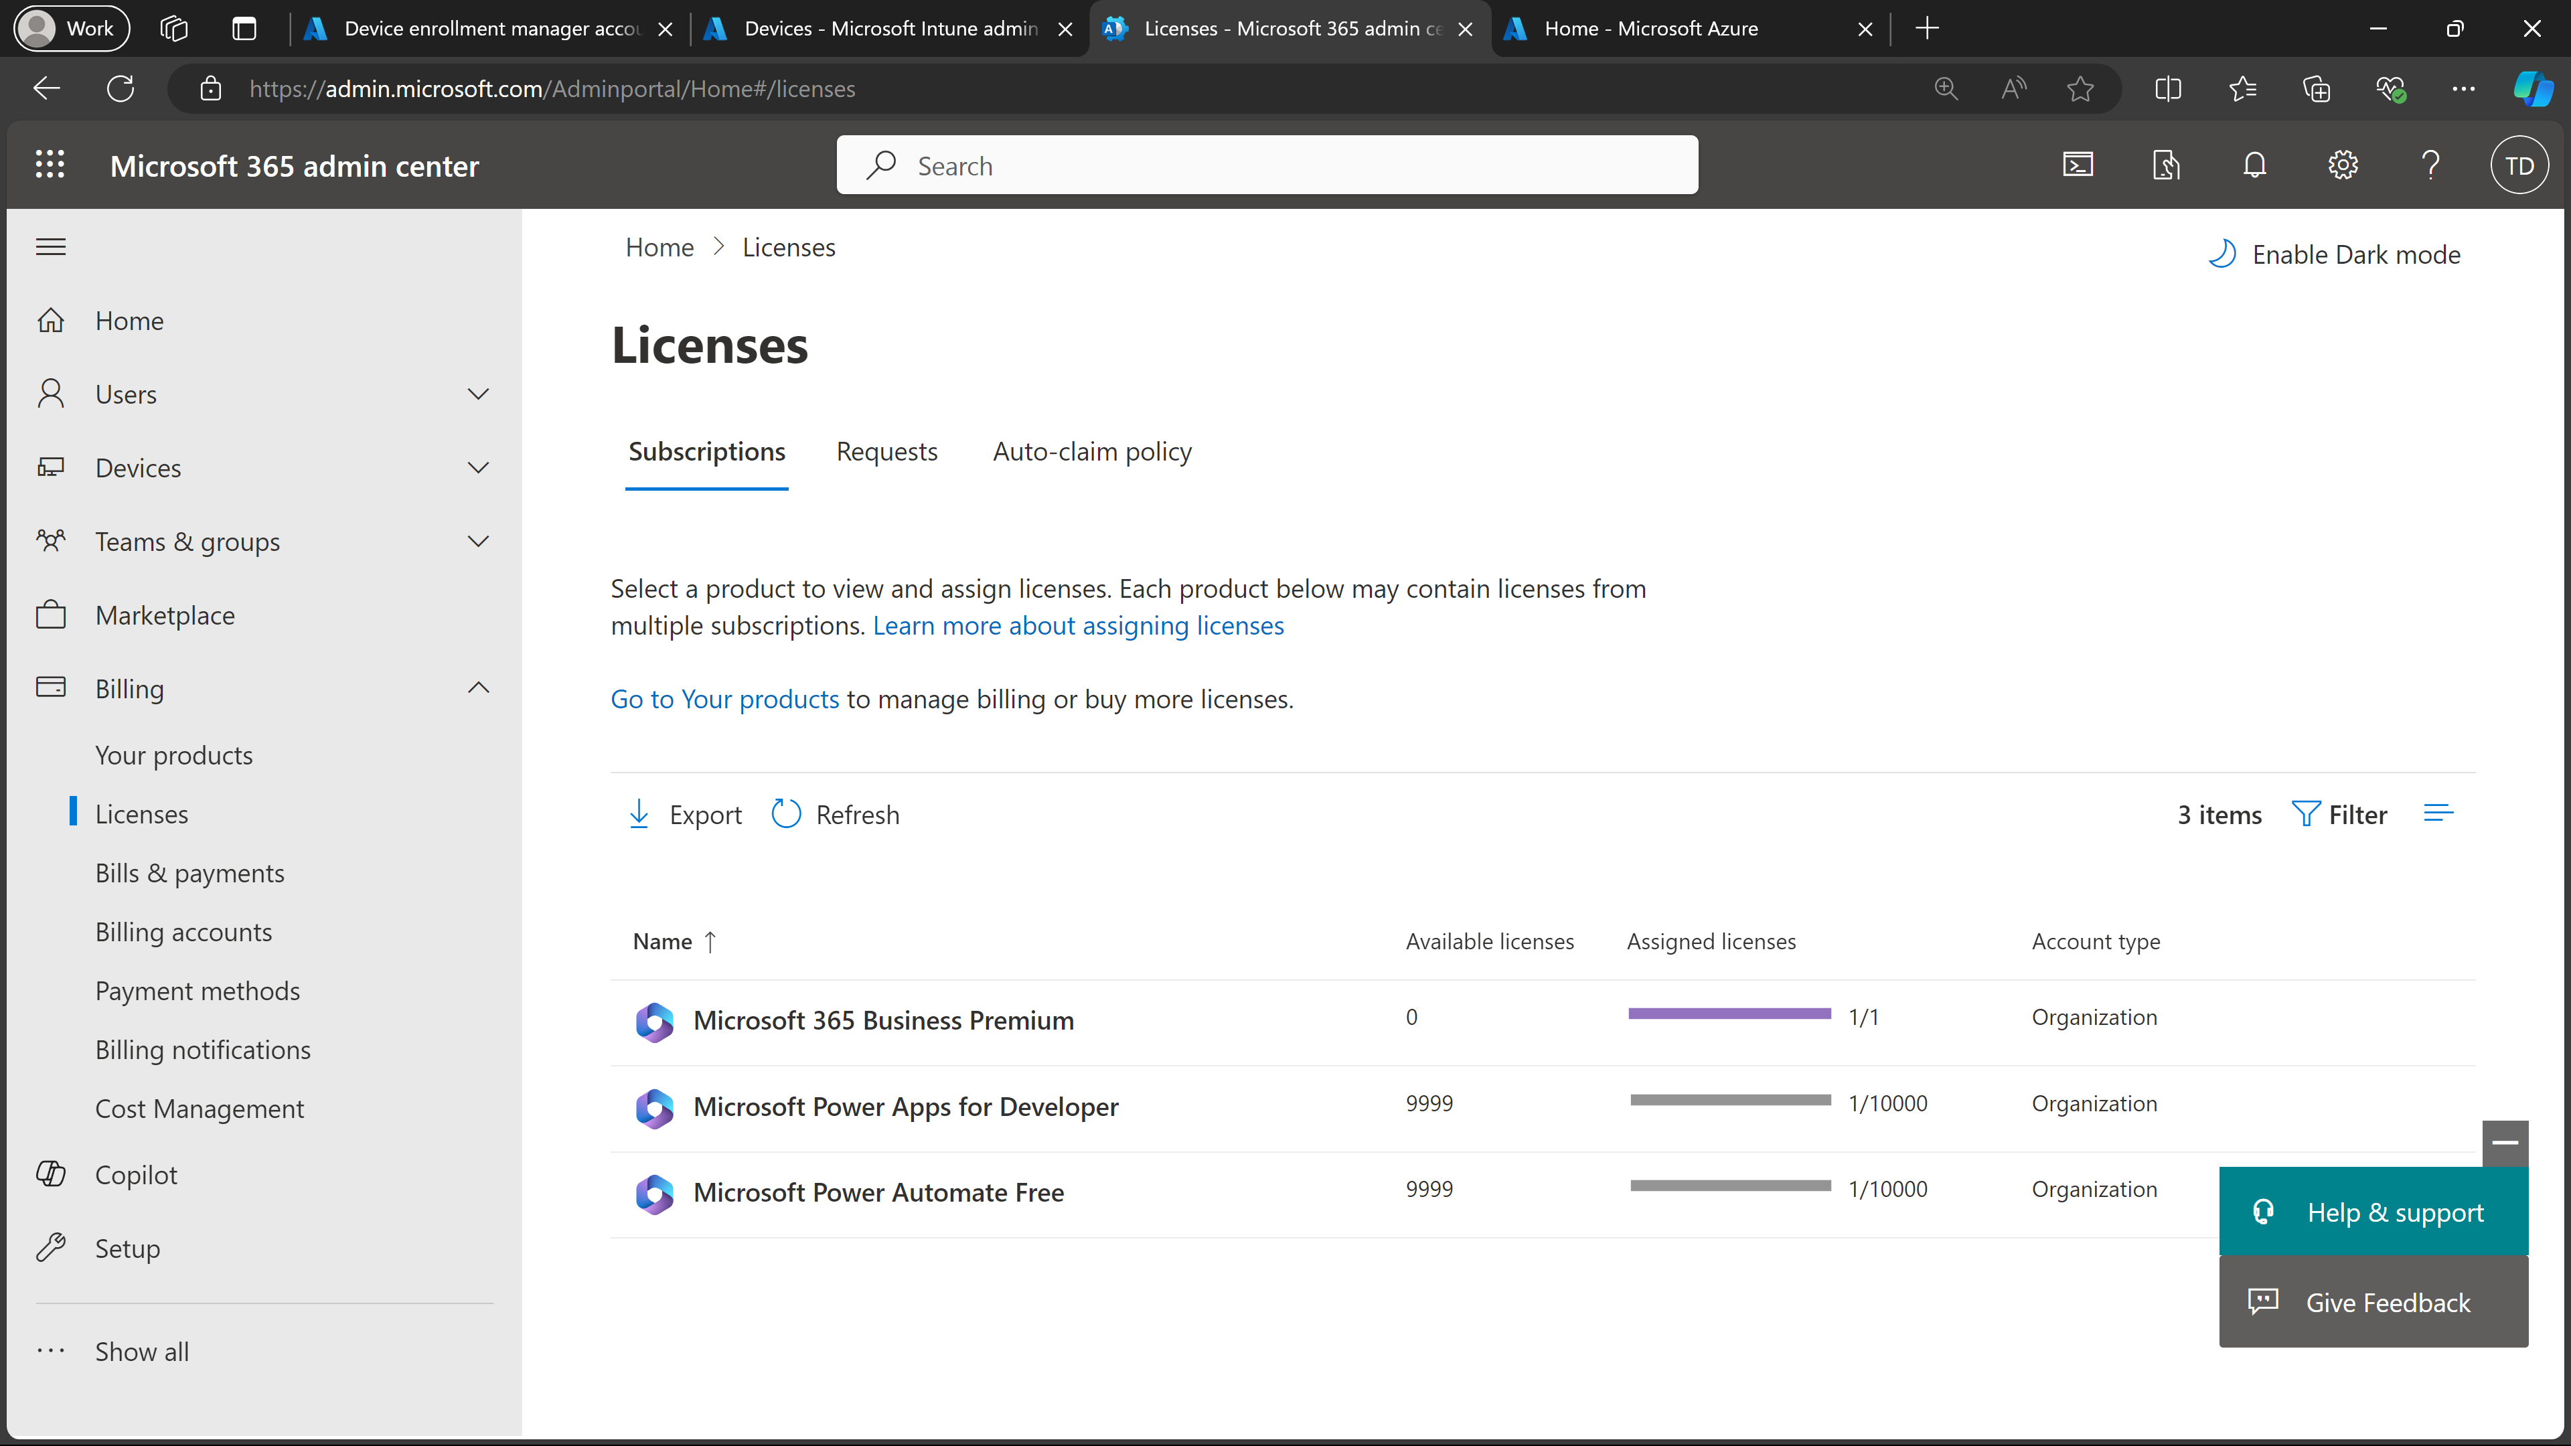Open the app launcher waffle icon

50,165
